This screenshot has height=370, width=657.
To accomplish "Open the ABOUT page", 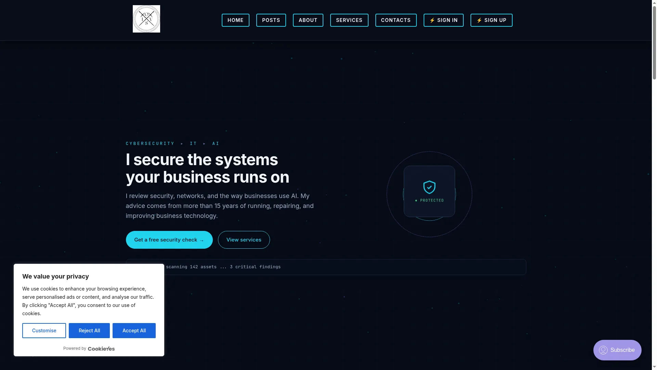I will click(x=308, y=20).
